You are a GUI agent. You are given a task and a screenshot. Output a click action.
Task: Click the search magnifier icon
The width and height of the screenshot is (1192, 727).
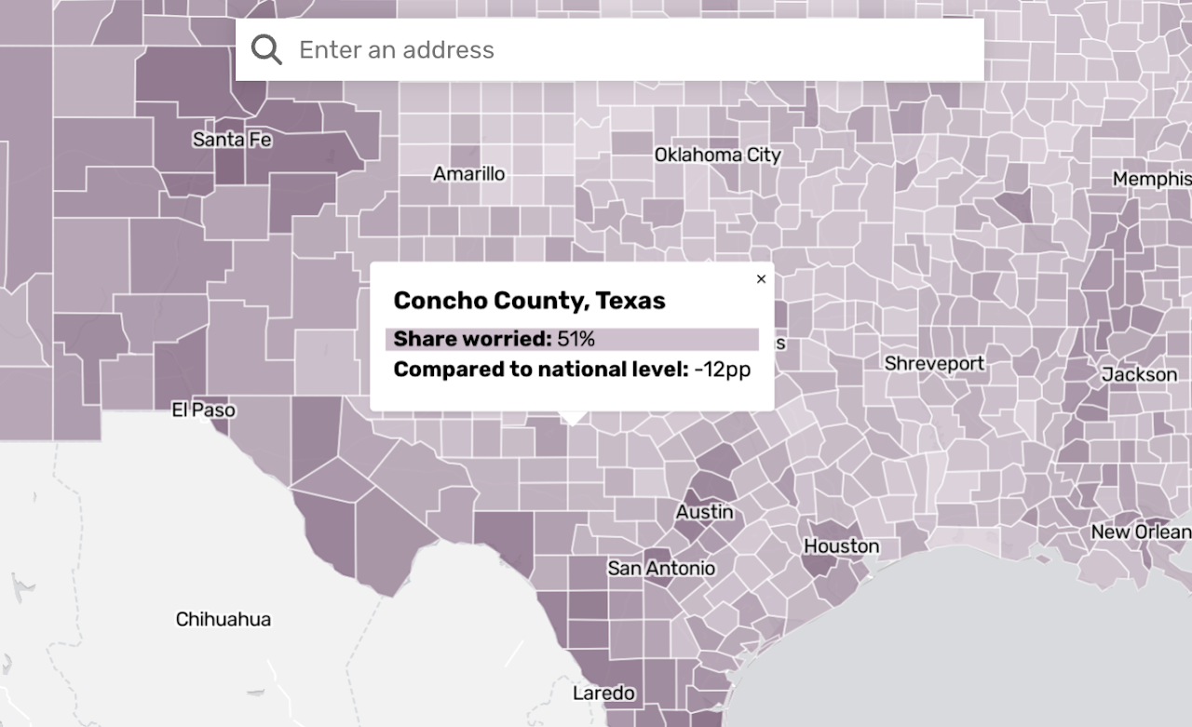tap(266, 48)
